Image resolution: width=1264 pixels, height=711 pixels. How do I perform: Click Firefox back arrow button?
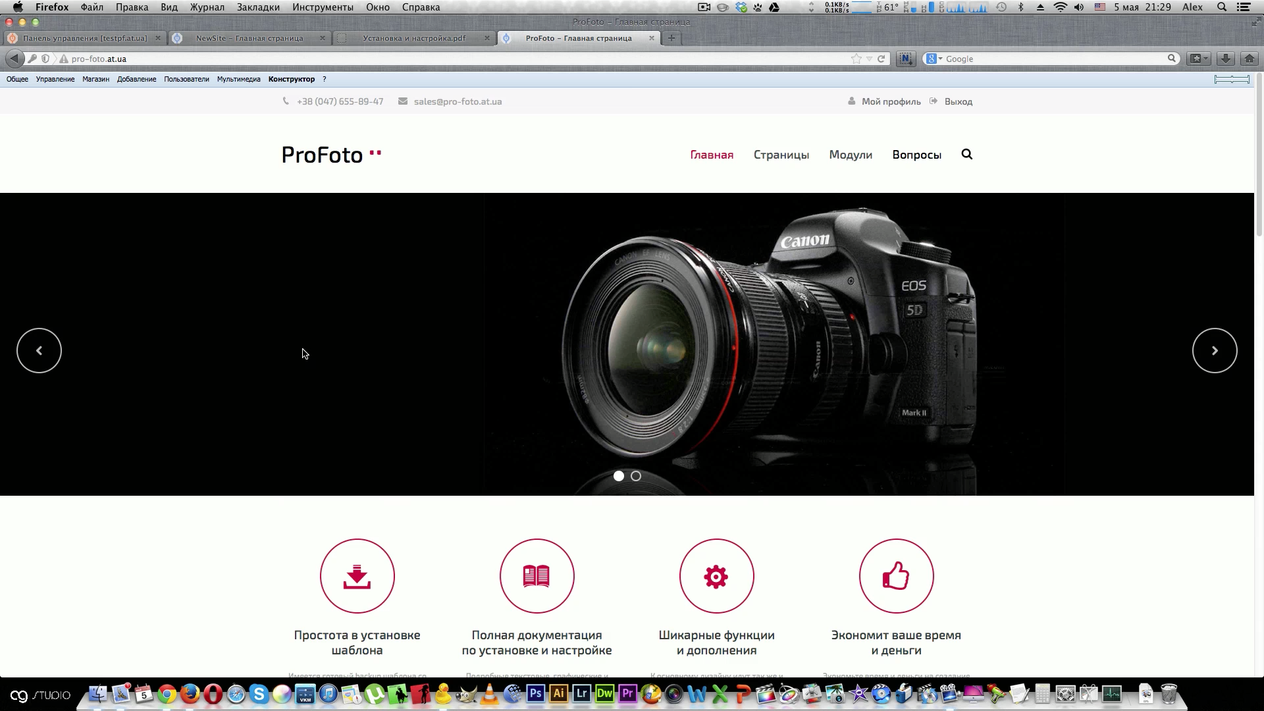[x=14, y=59]
